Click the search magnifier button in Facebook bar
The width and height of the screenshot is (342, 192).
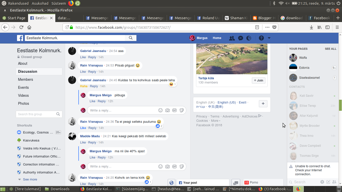131,38
